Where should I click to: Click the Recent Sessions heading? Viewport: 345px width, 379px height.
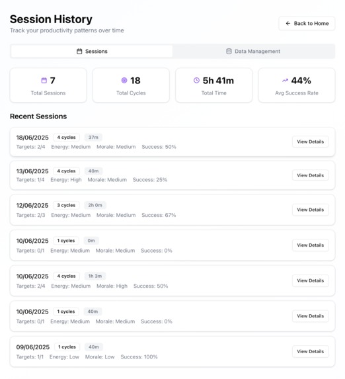pos(38,116)
